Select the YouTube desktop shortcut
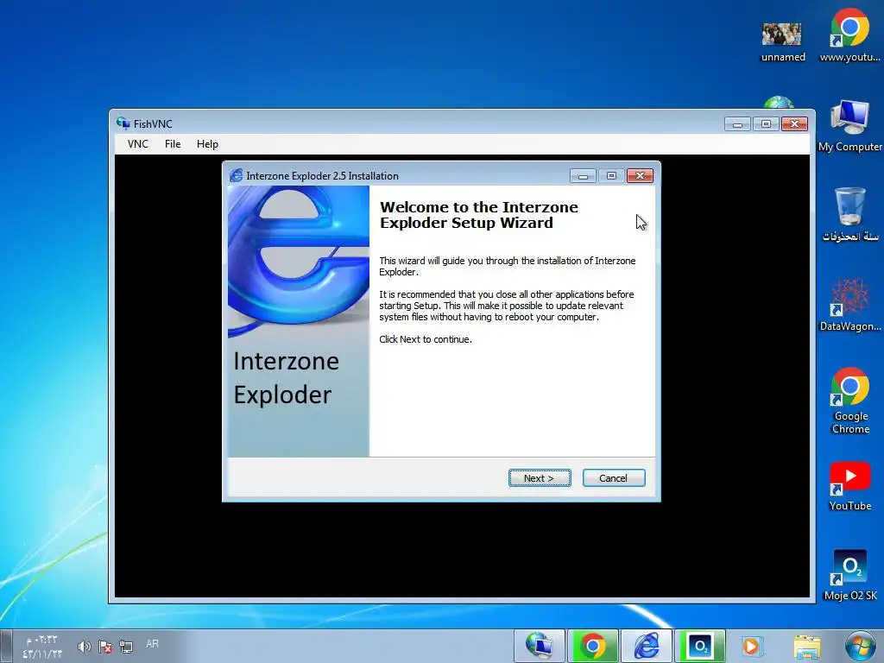This screenshot has height=663, width=884. [850, 486]
